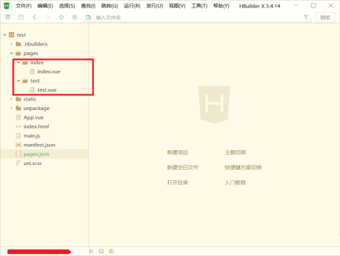Viewport: 340px width, 256px height.
Task: Click the green filter funnel icon
Action: (306, 17)
